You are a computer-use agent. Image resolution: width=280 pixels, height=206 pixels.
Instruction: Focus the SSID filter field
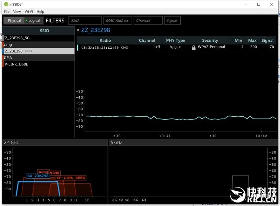click(85, 20)
